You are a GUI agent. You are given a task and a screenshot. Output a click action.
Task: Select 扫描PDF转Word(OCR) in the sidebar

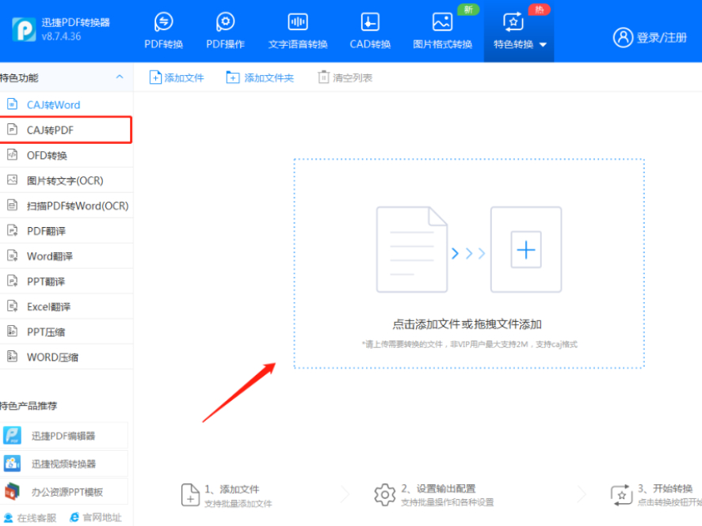pyautogui.click(x=67, y=206)
